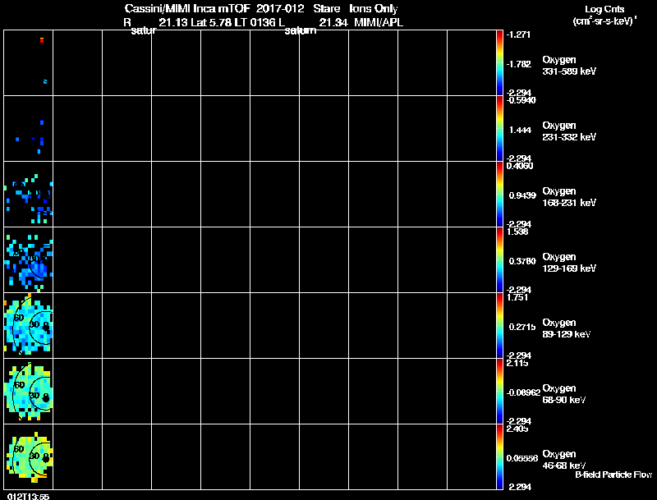
Task: Select the Oxygen 168-231 keV image panel
Action: pos(29,195)
